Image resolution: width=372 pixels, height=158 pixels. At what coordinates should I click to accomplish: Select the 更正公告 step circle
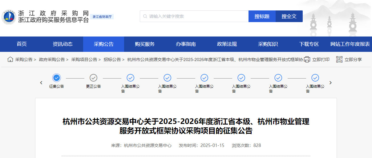click(x=93, y=78)
